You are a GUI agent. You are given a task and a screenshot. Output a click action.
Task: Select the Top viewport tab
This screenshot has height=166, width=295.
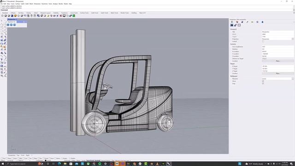click(x=18, y=155)
